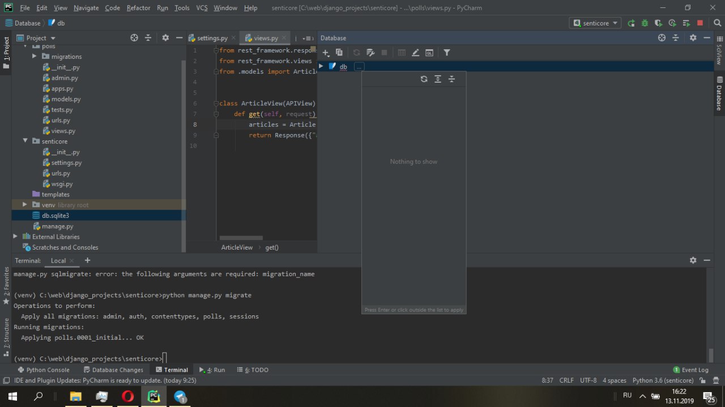The width and height of the screenshot is (725, 407).
Task: Click the UTF-8 encoding indicator
Action: click(x=588, y=380)
